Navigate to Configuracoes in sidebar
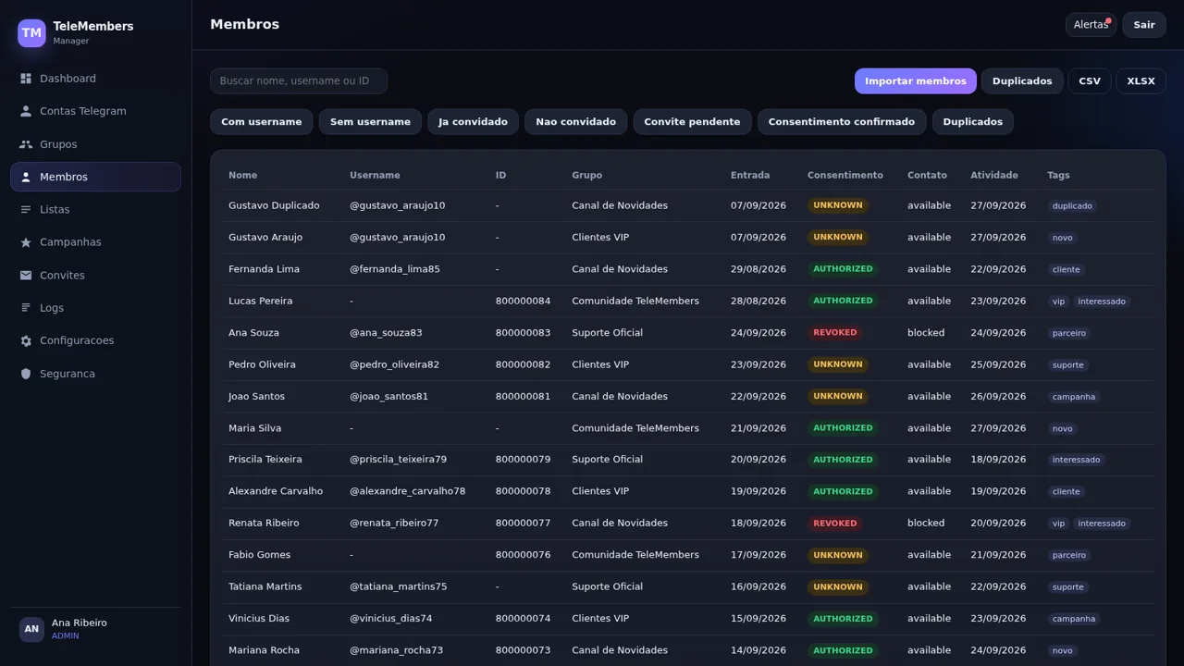The image size is (1184, 666). pyautogui.click(x=95, y=341)
